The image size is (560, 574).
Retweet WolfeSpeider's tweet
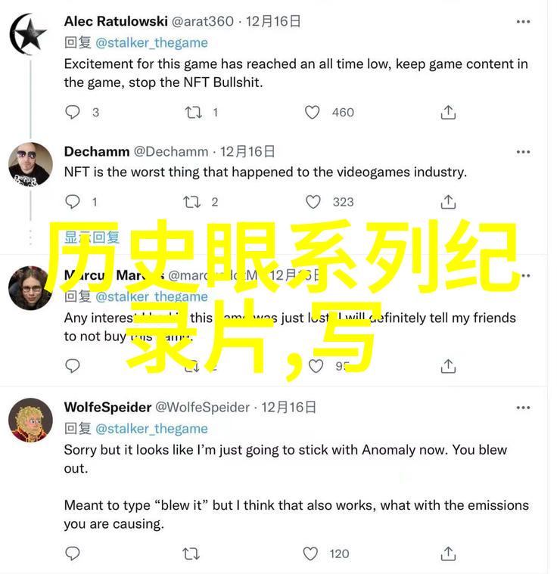tap(191, 554)
